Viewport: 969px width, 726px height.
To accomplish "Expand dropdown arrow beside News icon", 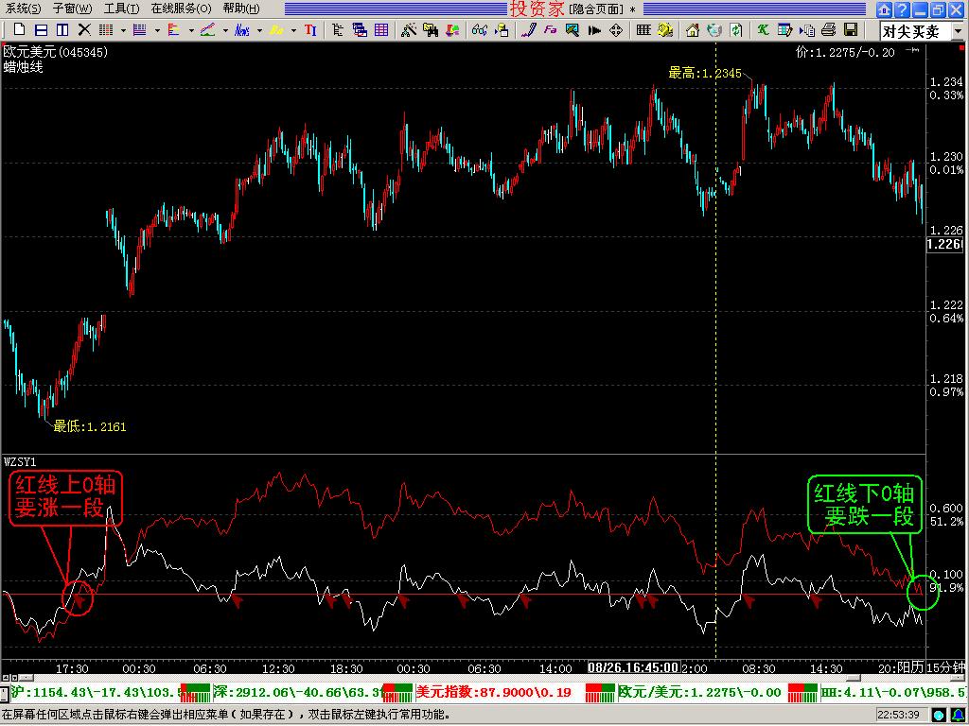I will 259,30.
